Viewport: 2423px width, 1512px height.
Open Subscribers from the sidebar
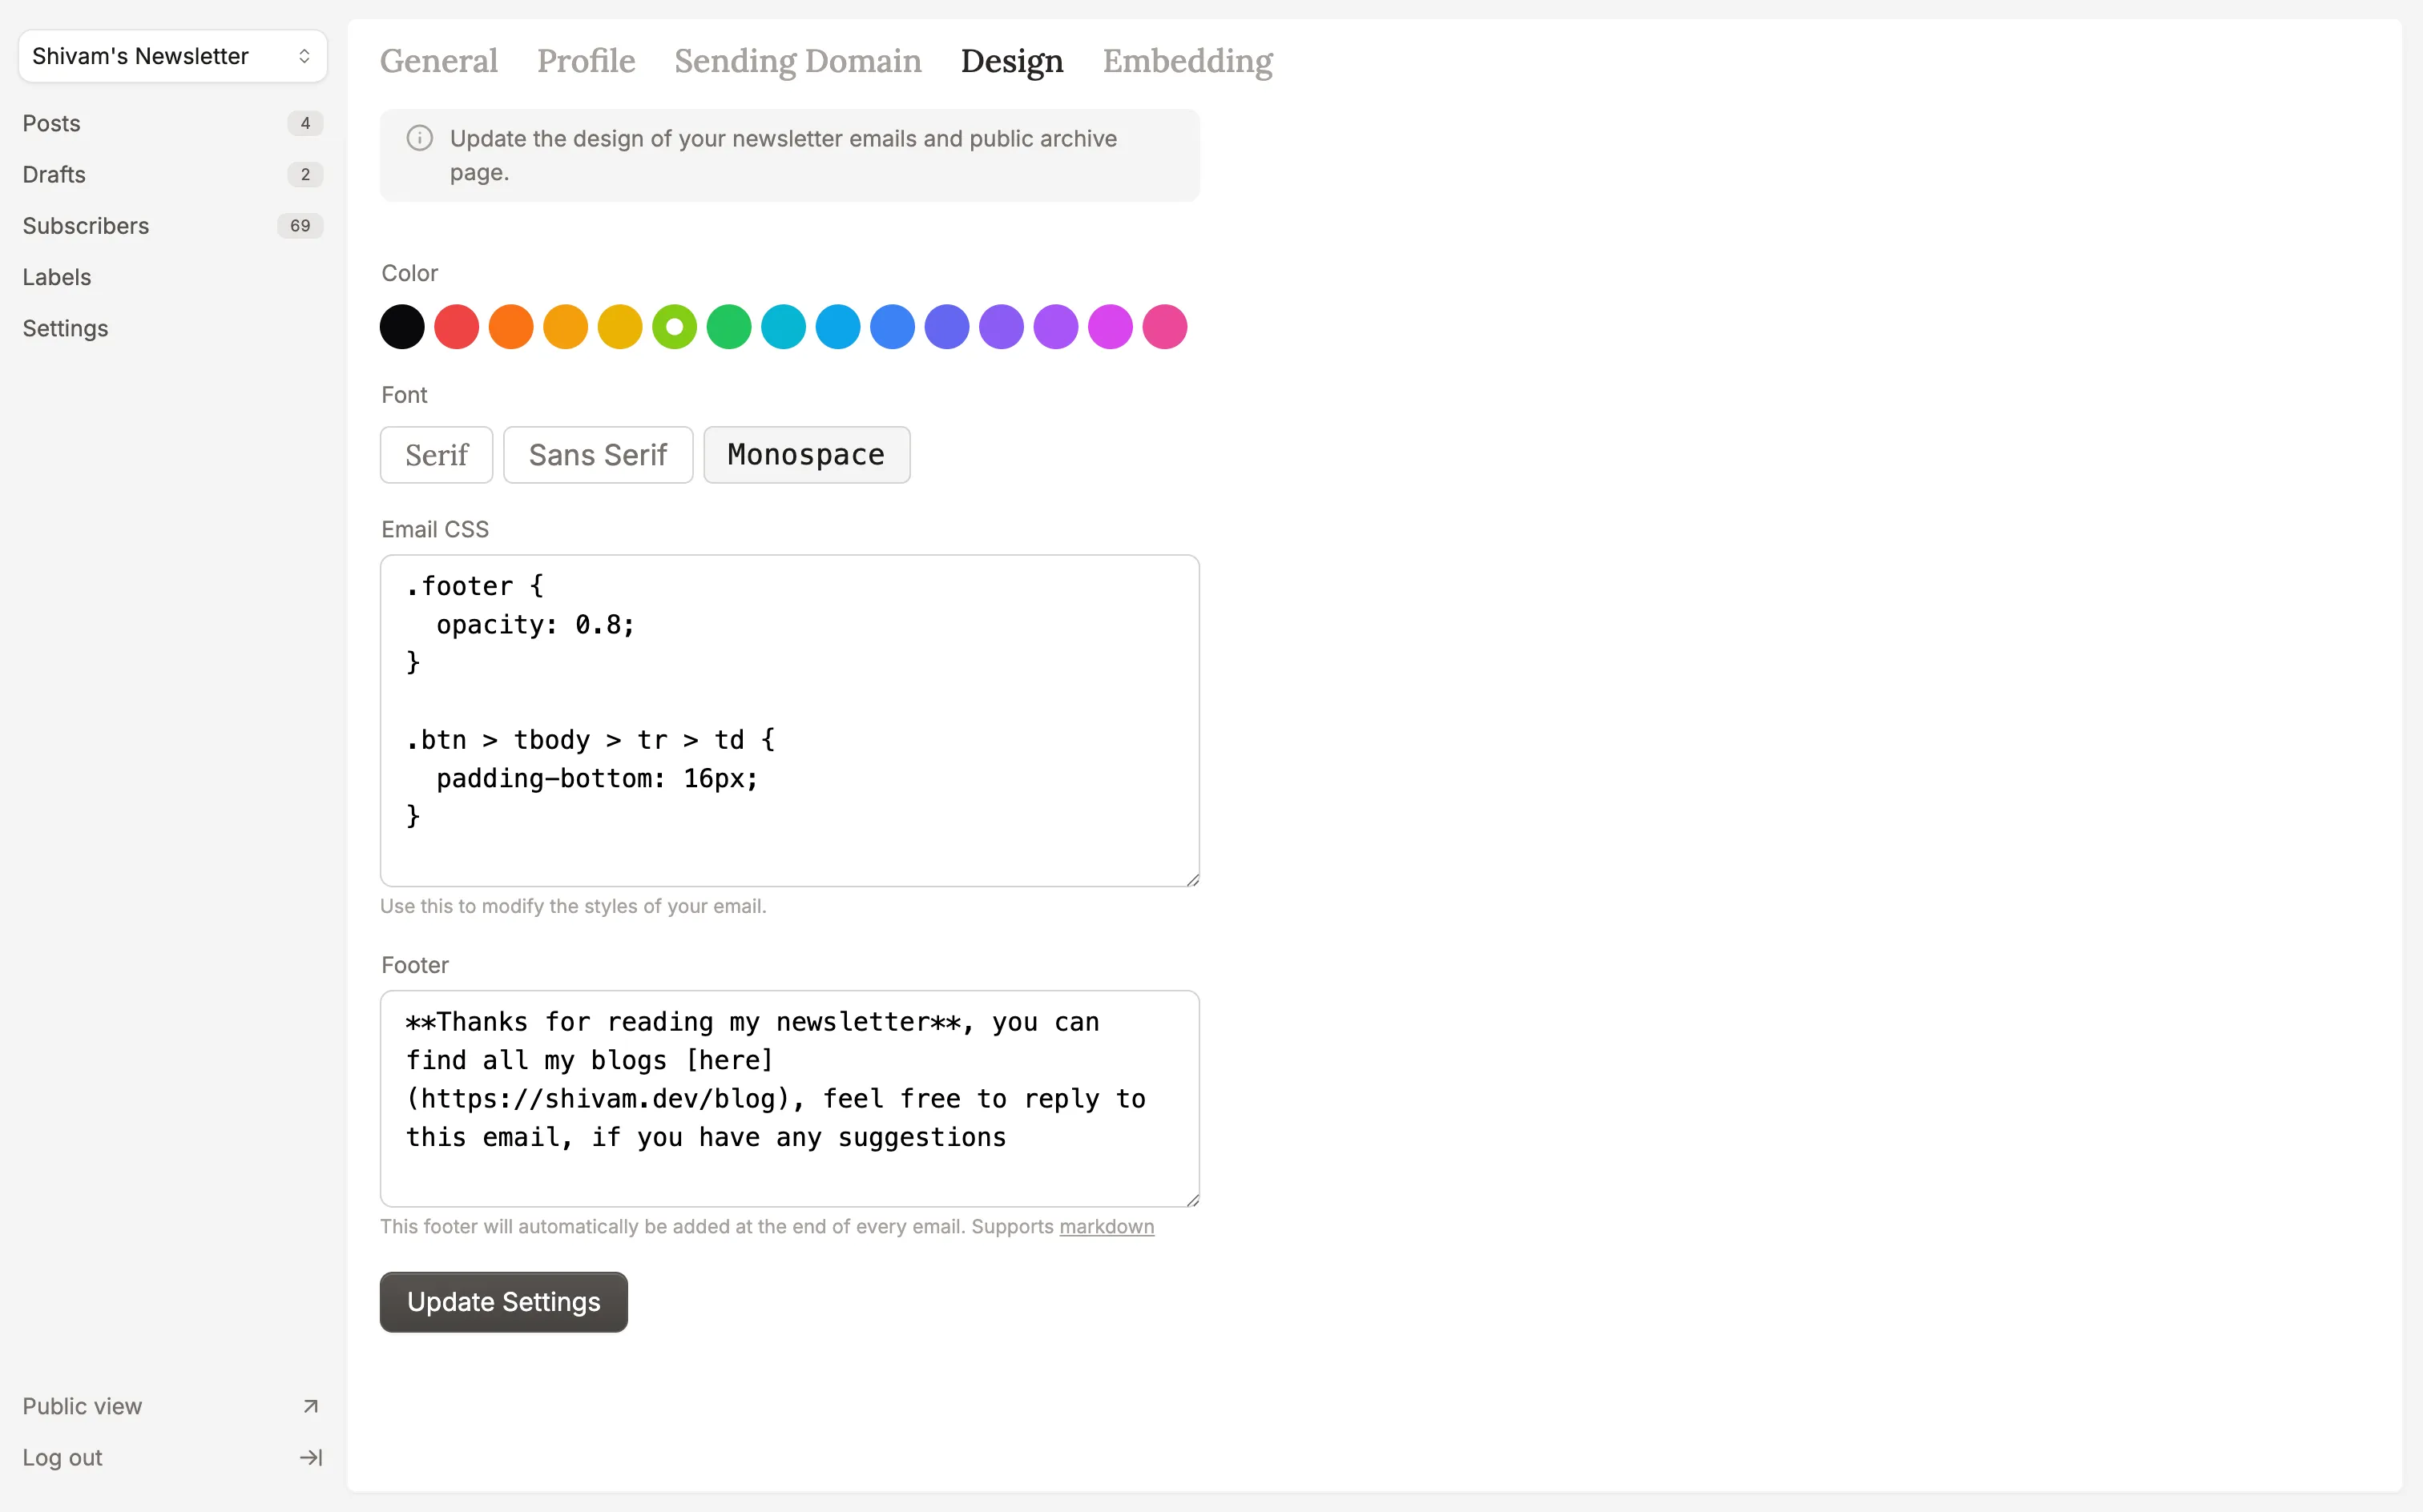click(x=86, y=225)
